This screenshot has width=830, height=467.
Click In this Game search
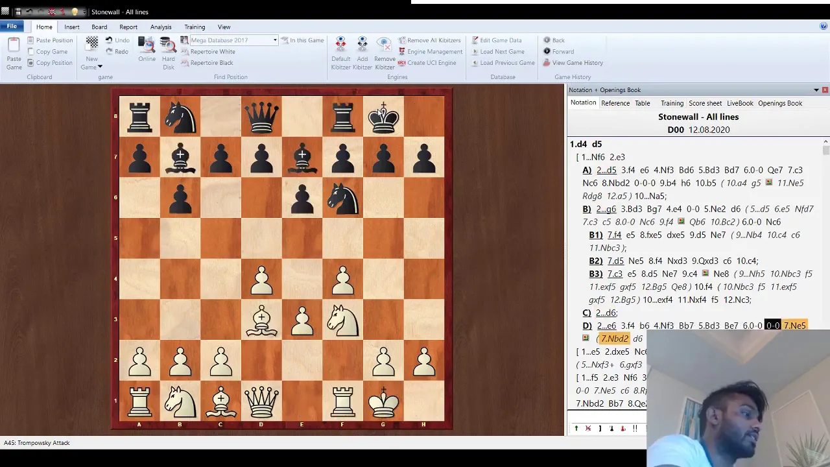[302, 40]
